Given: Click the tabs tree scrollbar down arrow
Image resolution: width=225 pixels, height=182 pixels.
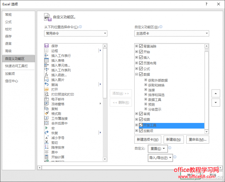Looking at the screenshot, I should click(207, 131).
